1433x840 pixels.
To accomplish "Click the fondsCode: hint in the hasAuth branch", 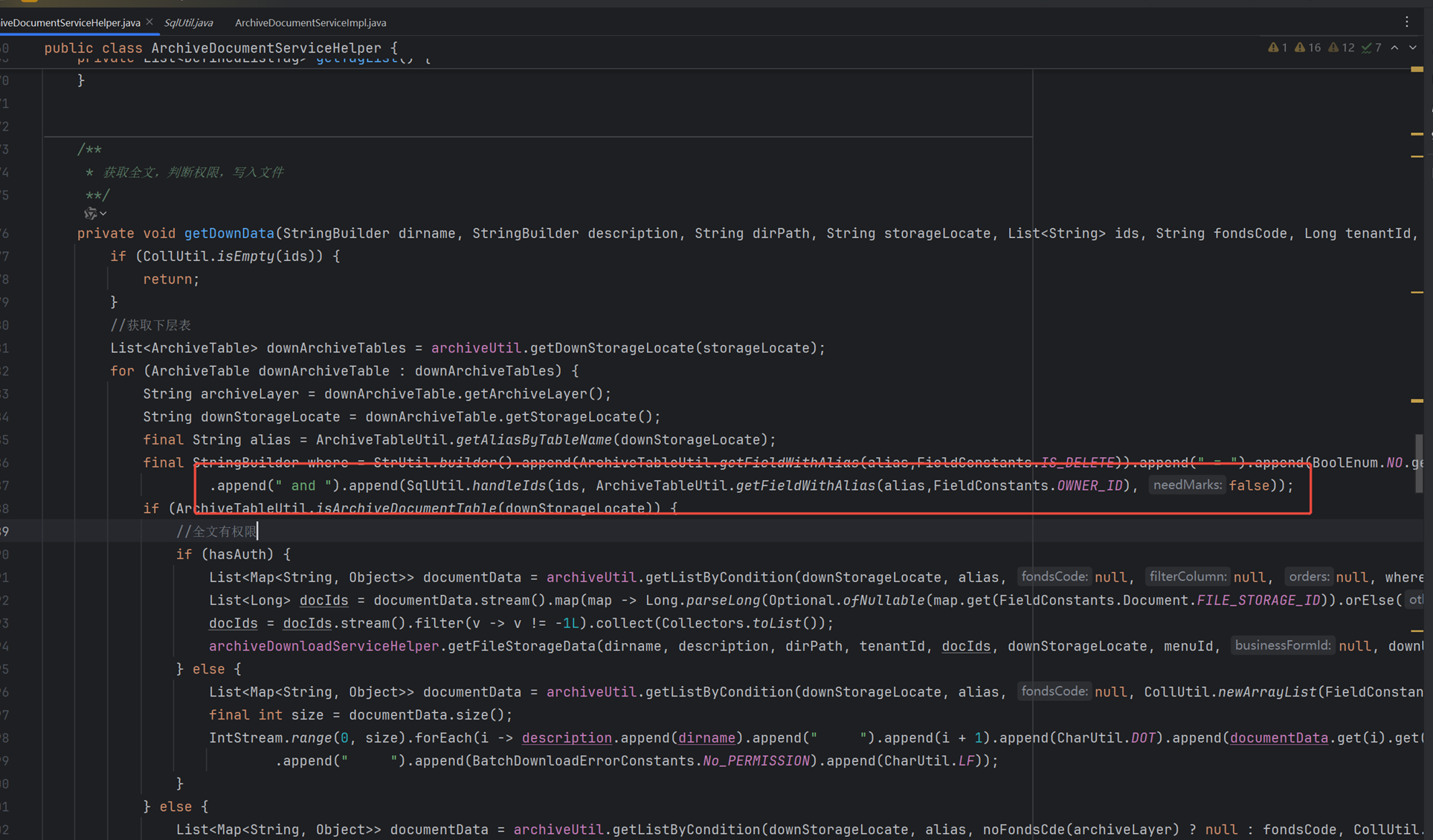I will click(1054, 577).
